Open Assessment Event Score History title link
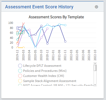 click(x=39, y=7)
